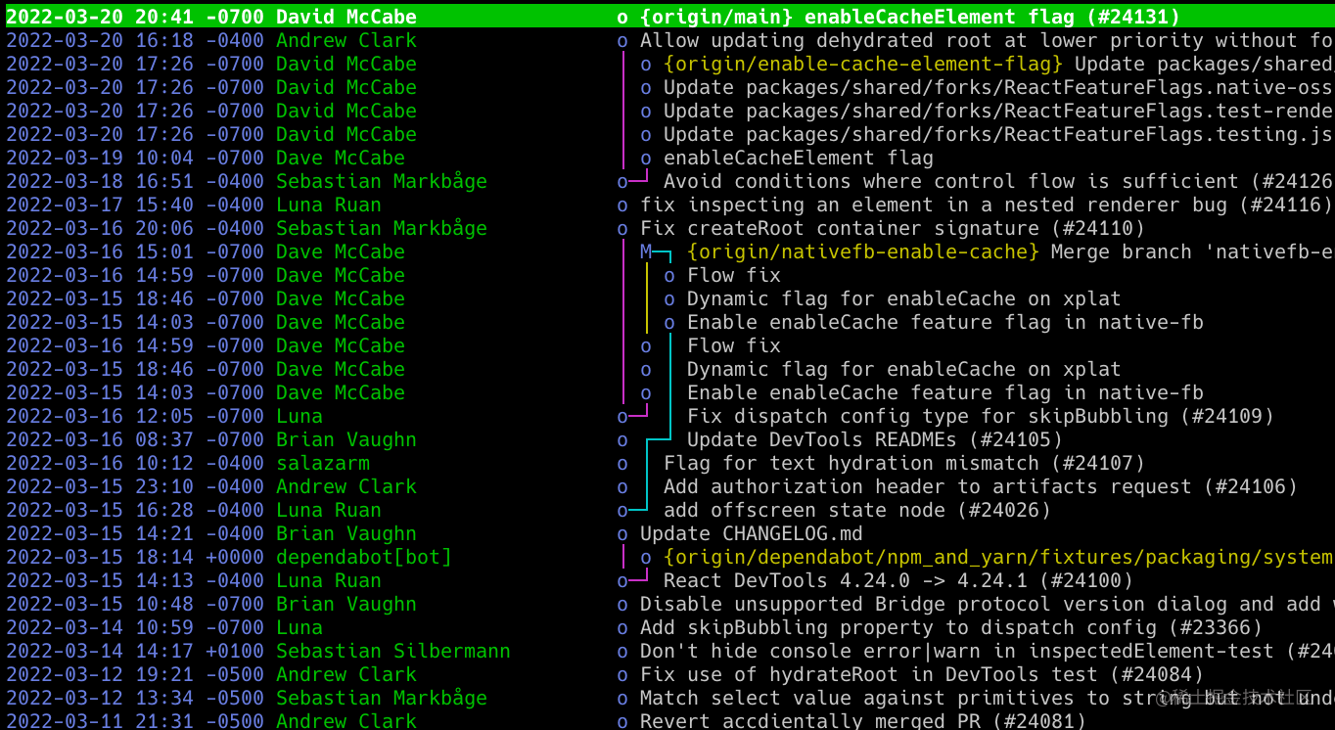Select commit updating ReactFeatureFlags.testing.js

998,134
